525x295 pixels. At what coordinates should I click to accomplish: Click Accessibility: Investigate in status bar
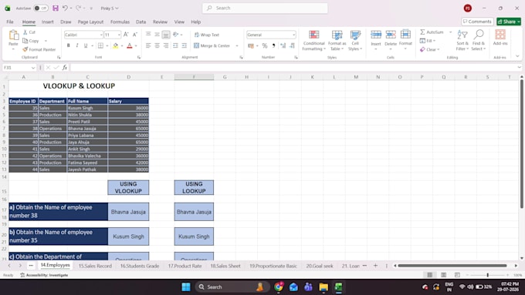44,275
